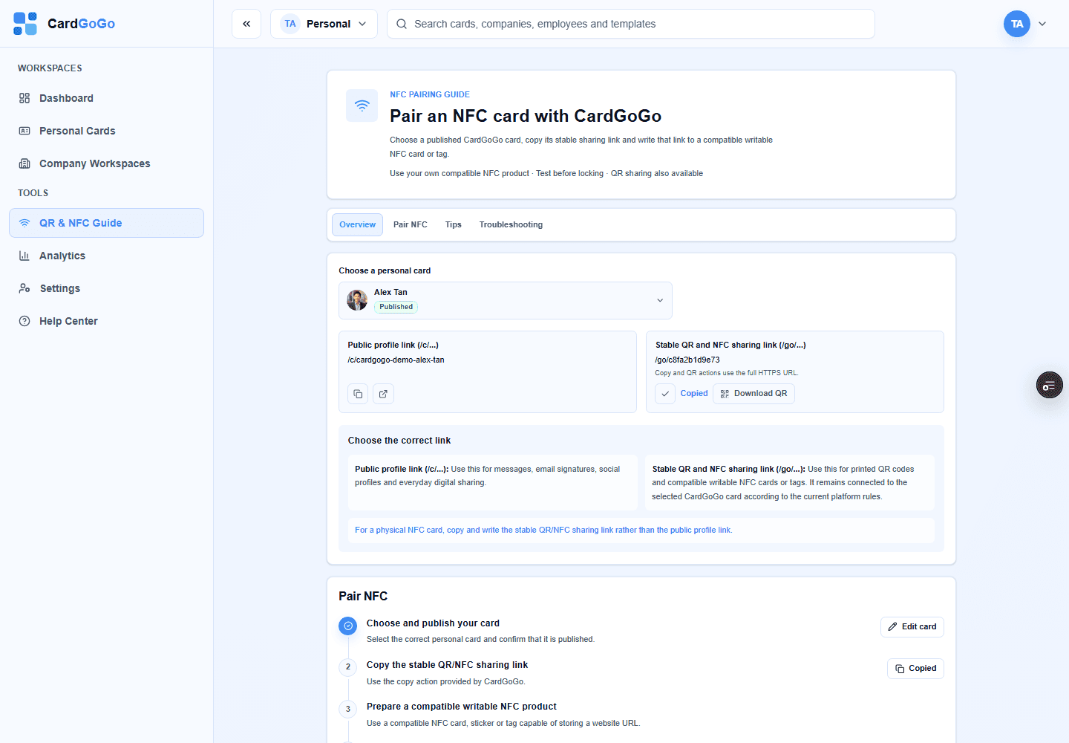Click the /c/cardgogo-demo-alex-tan link text
The height and width of the screenshot is (743, 1069).
pos(396,360)
